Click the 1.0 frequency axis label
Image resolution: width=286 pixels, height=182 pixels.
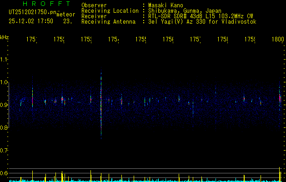4,82
